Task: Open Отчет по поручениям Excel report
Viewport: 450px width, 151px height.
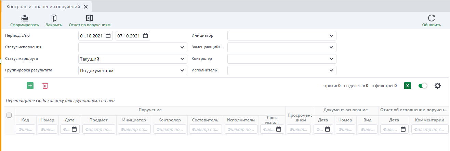Action: tap(89, 18)
